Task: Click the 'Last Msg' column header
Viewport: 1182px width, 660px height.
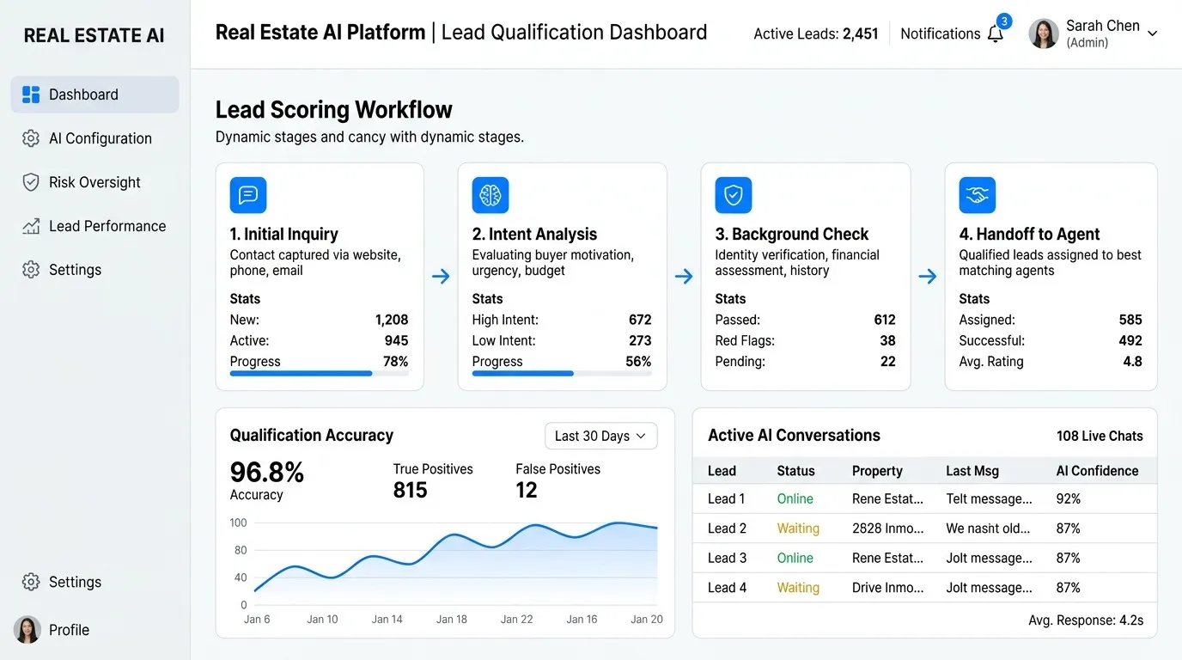Action: coord(972,471)
